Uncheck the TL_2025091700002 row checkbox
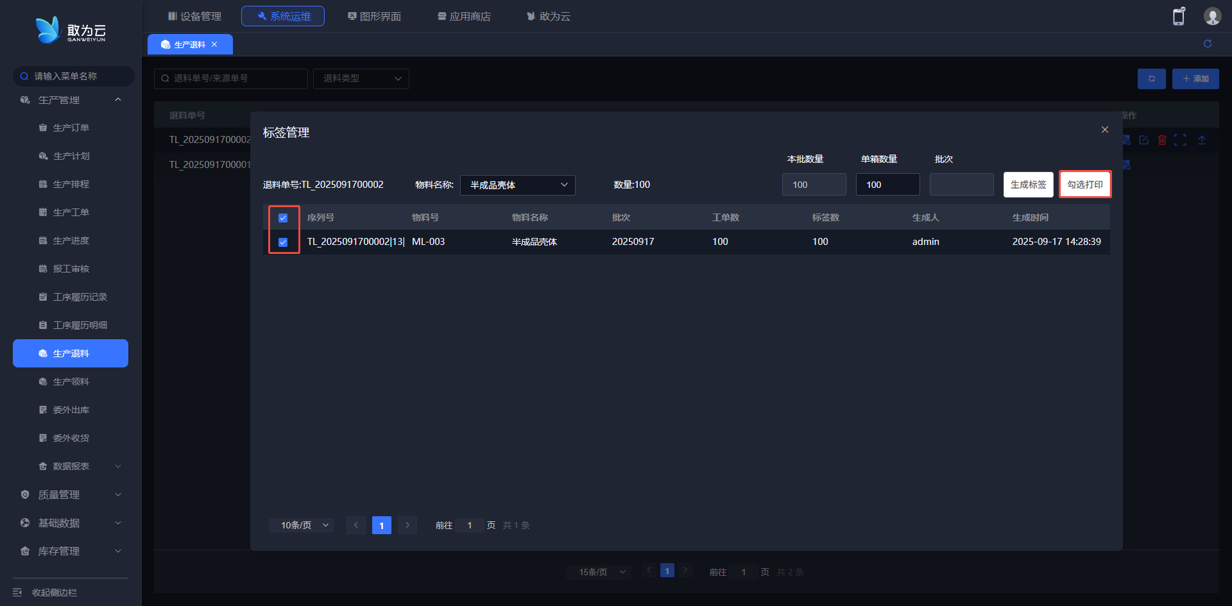 (283, 242)
